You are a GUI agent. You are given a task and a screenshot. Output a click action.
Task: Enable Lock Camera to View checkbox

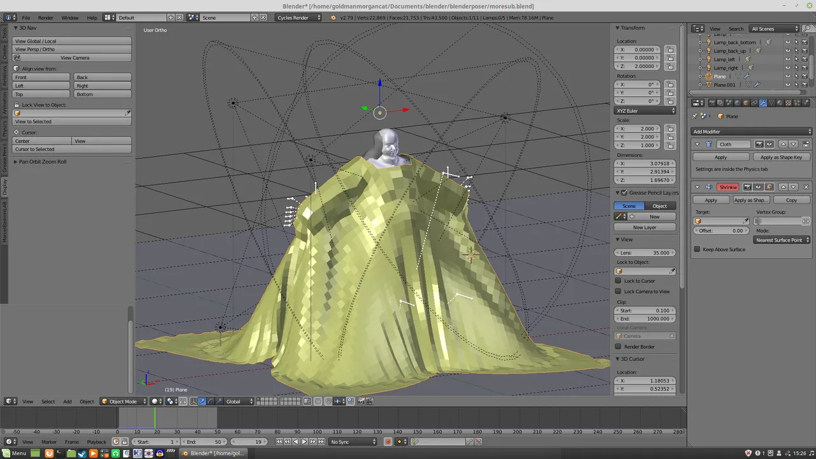click(x=618, y=291)
